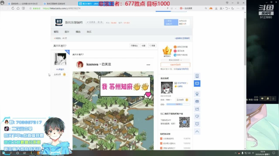
Task: Click the mobile phone icon in right sidebar
Action: [x=197, y=76]
